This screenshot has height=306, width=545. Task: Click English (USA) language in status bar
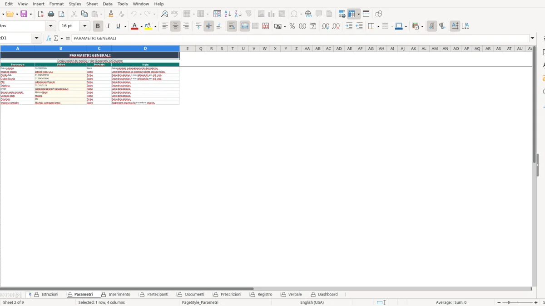(x=312, y=302)
